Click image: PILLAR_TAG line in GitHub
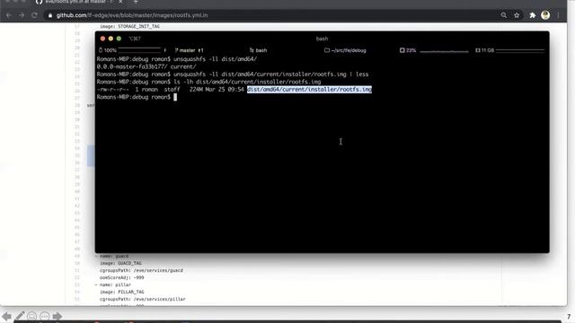 click(122, 292)
